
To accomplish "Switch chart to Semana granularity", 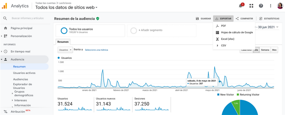I will [265, 50].
